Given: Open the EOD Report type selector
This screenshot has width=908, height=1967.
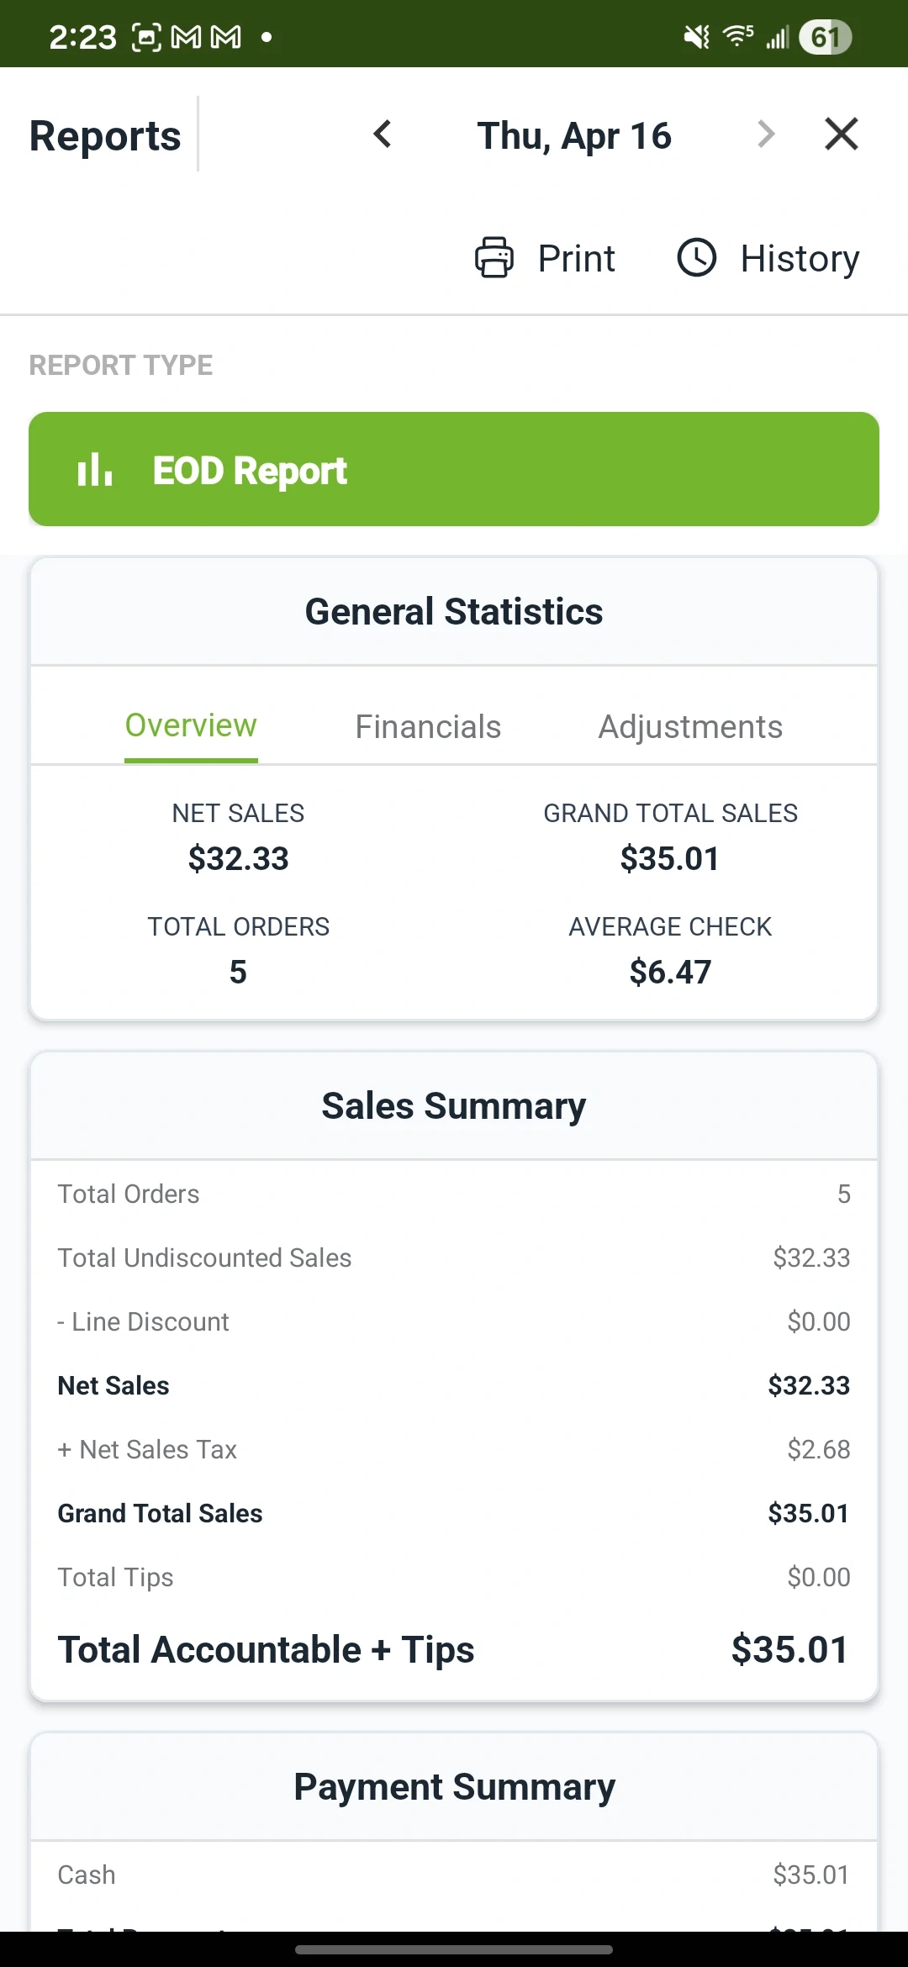Looking at the screenshot, I should 454,470.
